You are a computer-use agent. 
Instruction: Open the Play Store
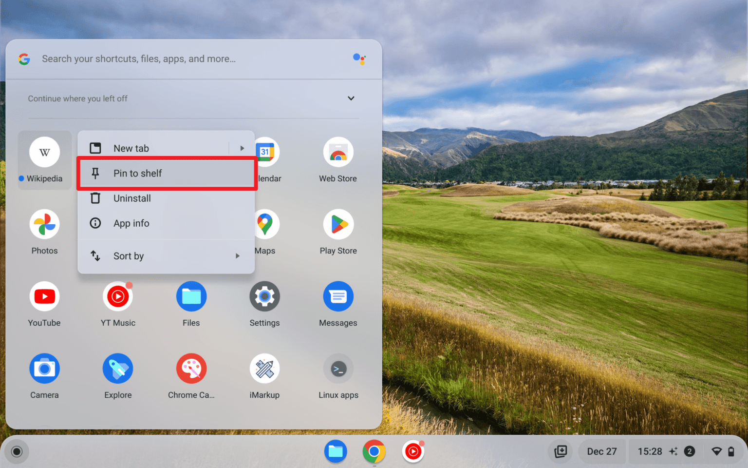338,224
